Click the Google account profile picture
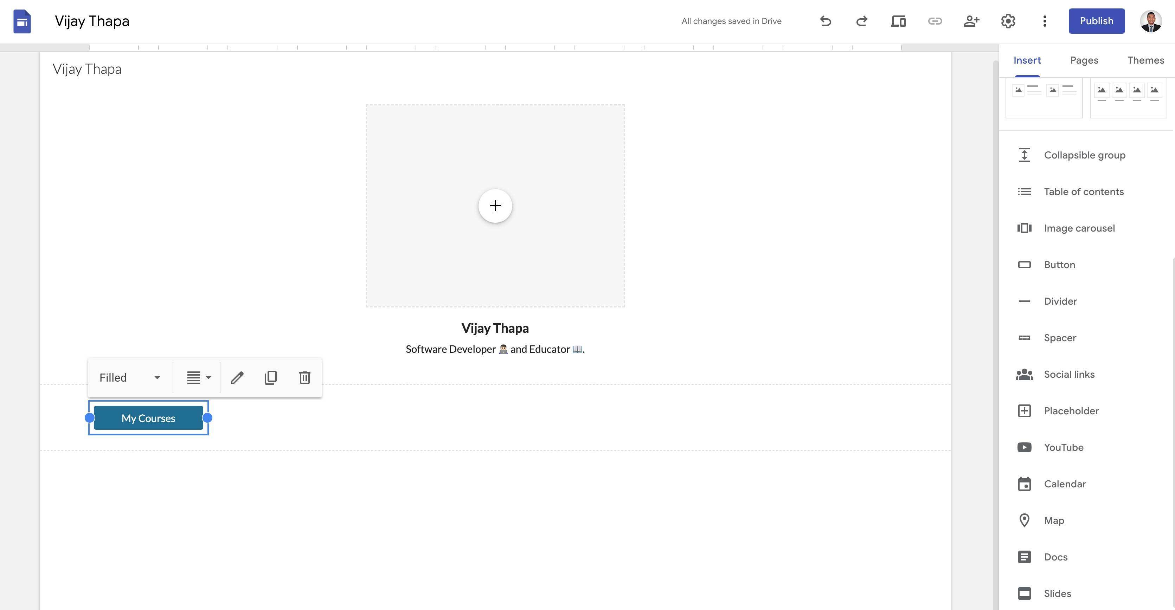The width and height of the screenshot is (1175, 610). [1151, 21]
